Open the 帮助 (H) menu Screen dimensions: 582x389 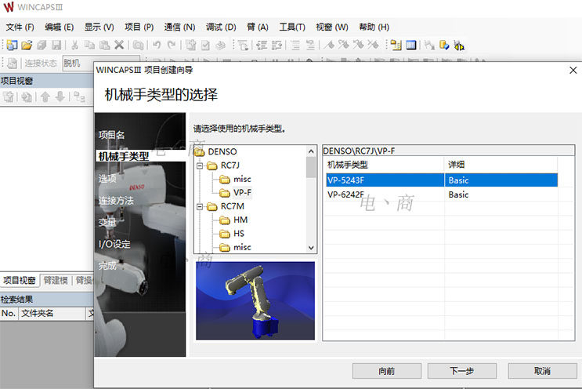pos(374,27)
